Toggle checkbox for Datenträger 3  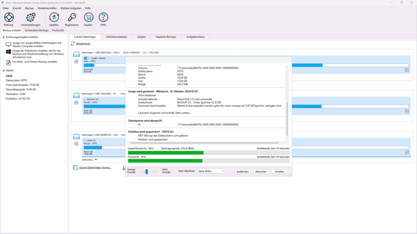pos(77,144)
